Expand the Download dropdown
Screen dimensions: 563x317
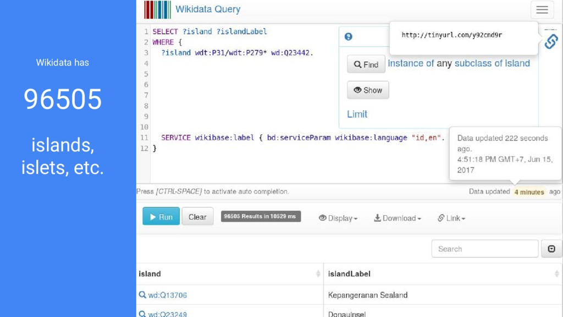pyautogui.click(x=398, y=218)
